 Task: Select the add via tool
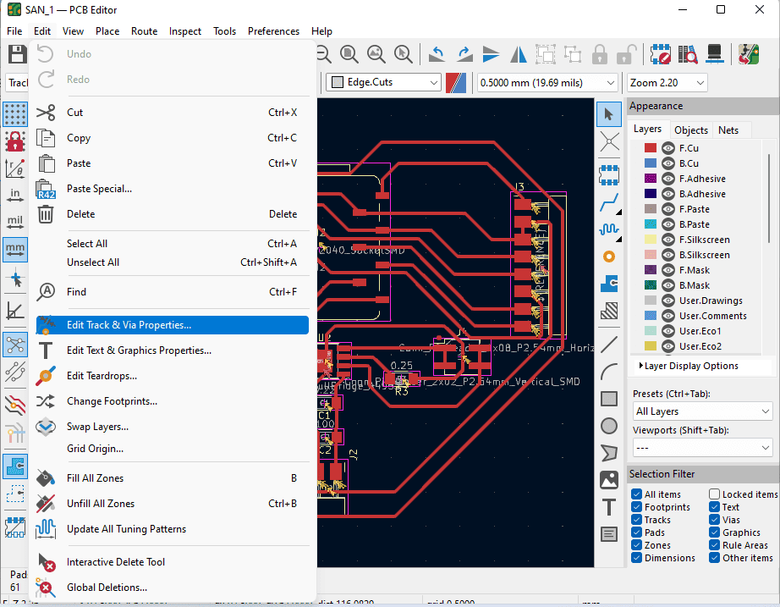click(609, 257)
